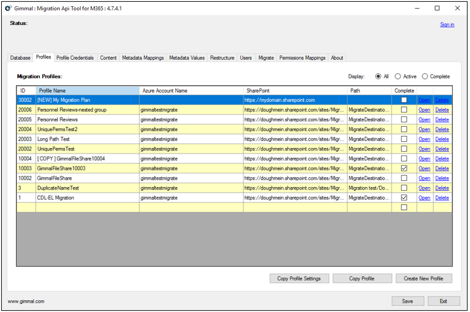Maximize the Migration Api Tool window
The height and width of the screenshot is (312, 470).
tap(437, 8)
